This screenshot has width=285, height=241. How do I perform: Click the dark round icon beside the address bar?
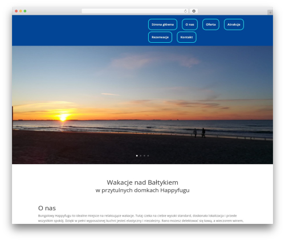click(194, 11)
